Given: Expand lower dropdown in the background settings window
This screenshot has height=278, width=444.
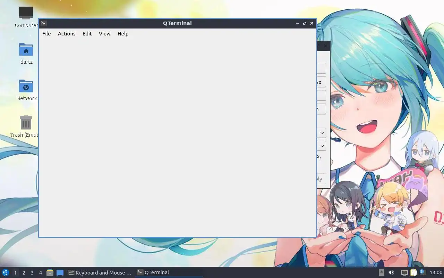Looking at the screenshot, I should pos(322,146).
